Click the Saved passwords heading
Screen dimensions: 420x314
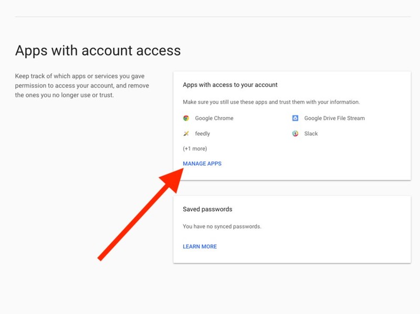207,209
